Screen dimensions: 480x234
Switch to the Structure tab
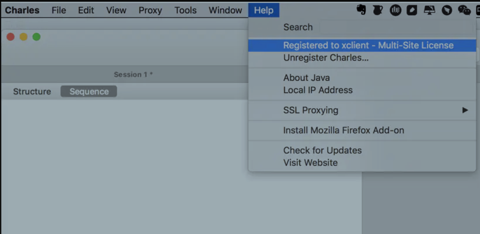[32, 91]
